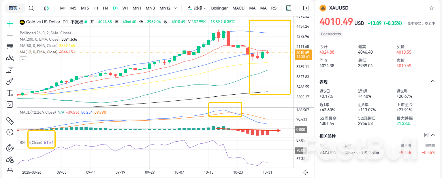Screen dimensions: 442x178
Task: Pick the brush drawing tool
Action: [10, 82]
